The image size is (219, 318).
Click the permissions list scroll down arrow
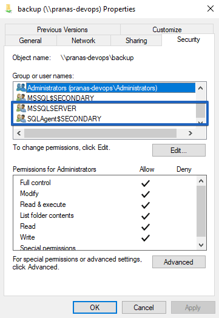click(x=201, y=245)
